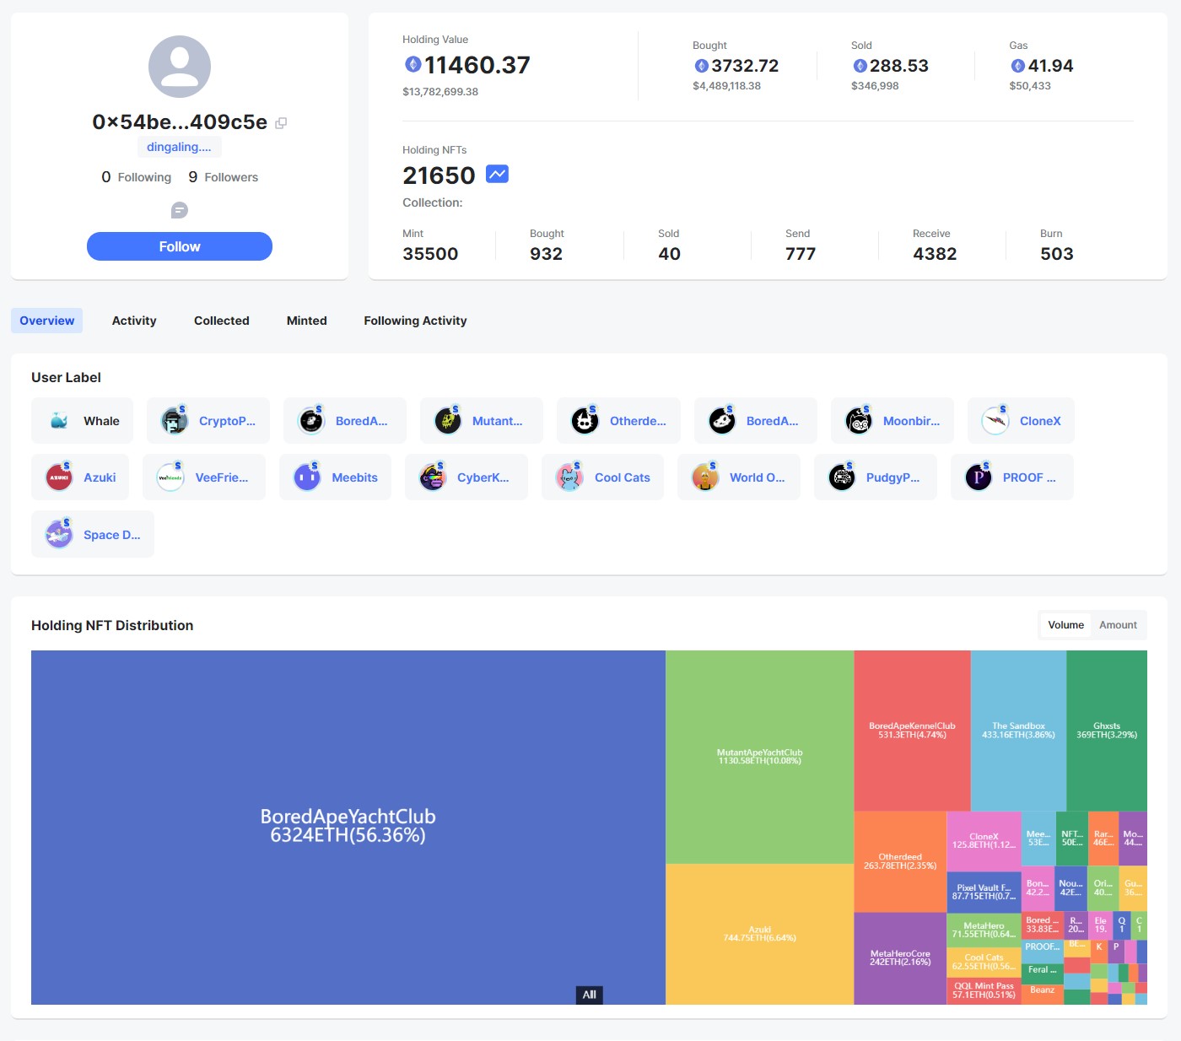This screenshot has width=1181, height=1041.
Task: Click the PROOF collection label icon
Action: click(x=979, y=477)
